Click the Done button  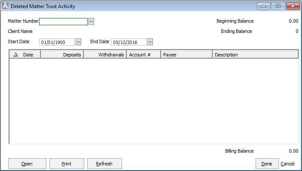coord(267,164)
